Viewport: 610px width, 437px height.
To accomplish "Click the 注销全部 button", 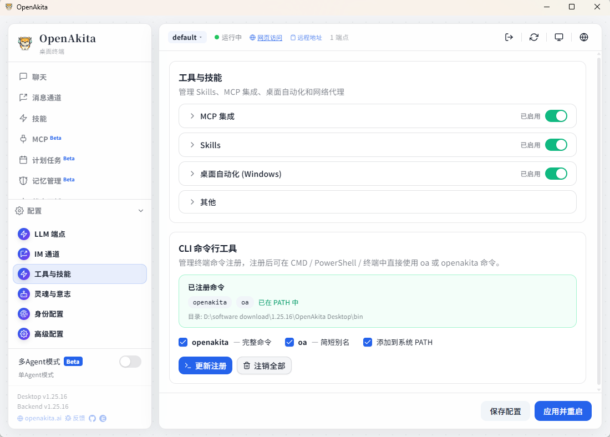I will (264, 365).
